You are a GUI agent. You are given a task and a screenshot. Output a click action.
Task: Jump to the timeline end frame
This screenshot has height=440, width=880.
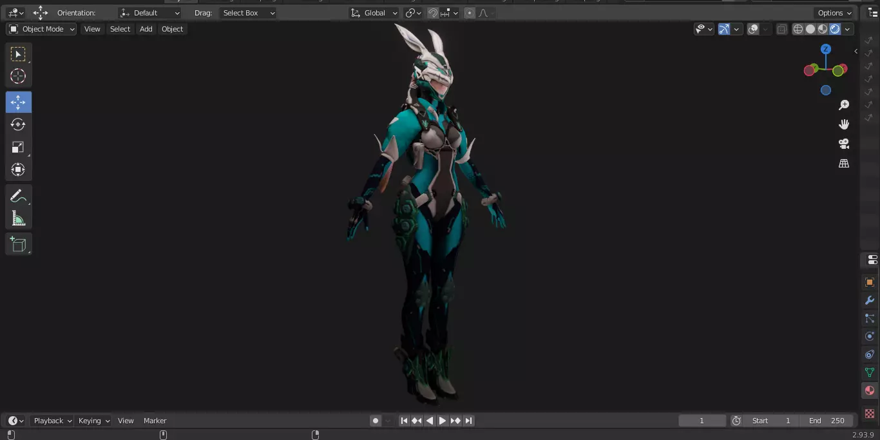pos(469,421)
